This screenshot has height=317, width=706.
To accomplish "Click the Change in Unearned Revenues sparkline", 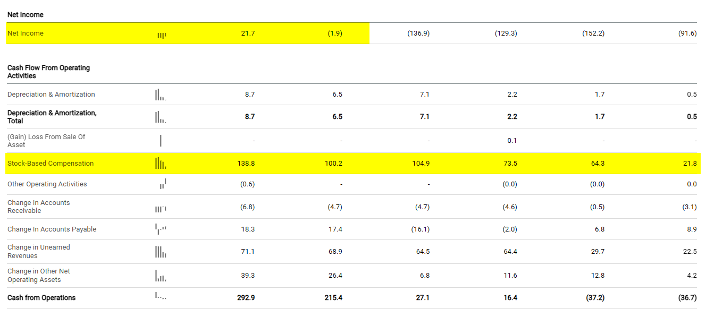I will 161,252.
